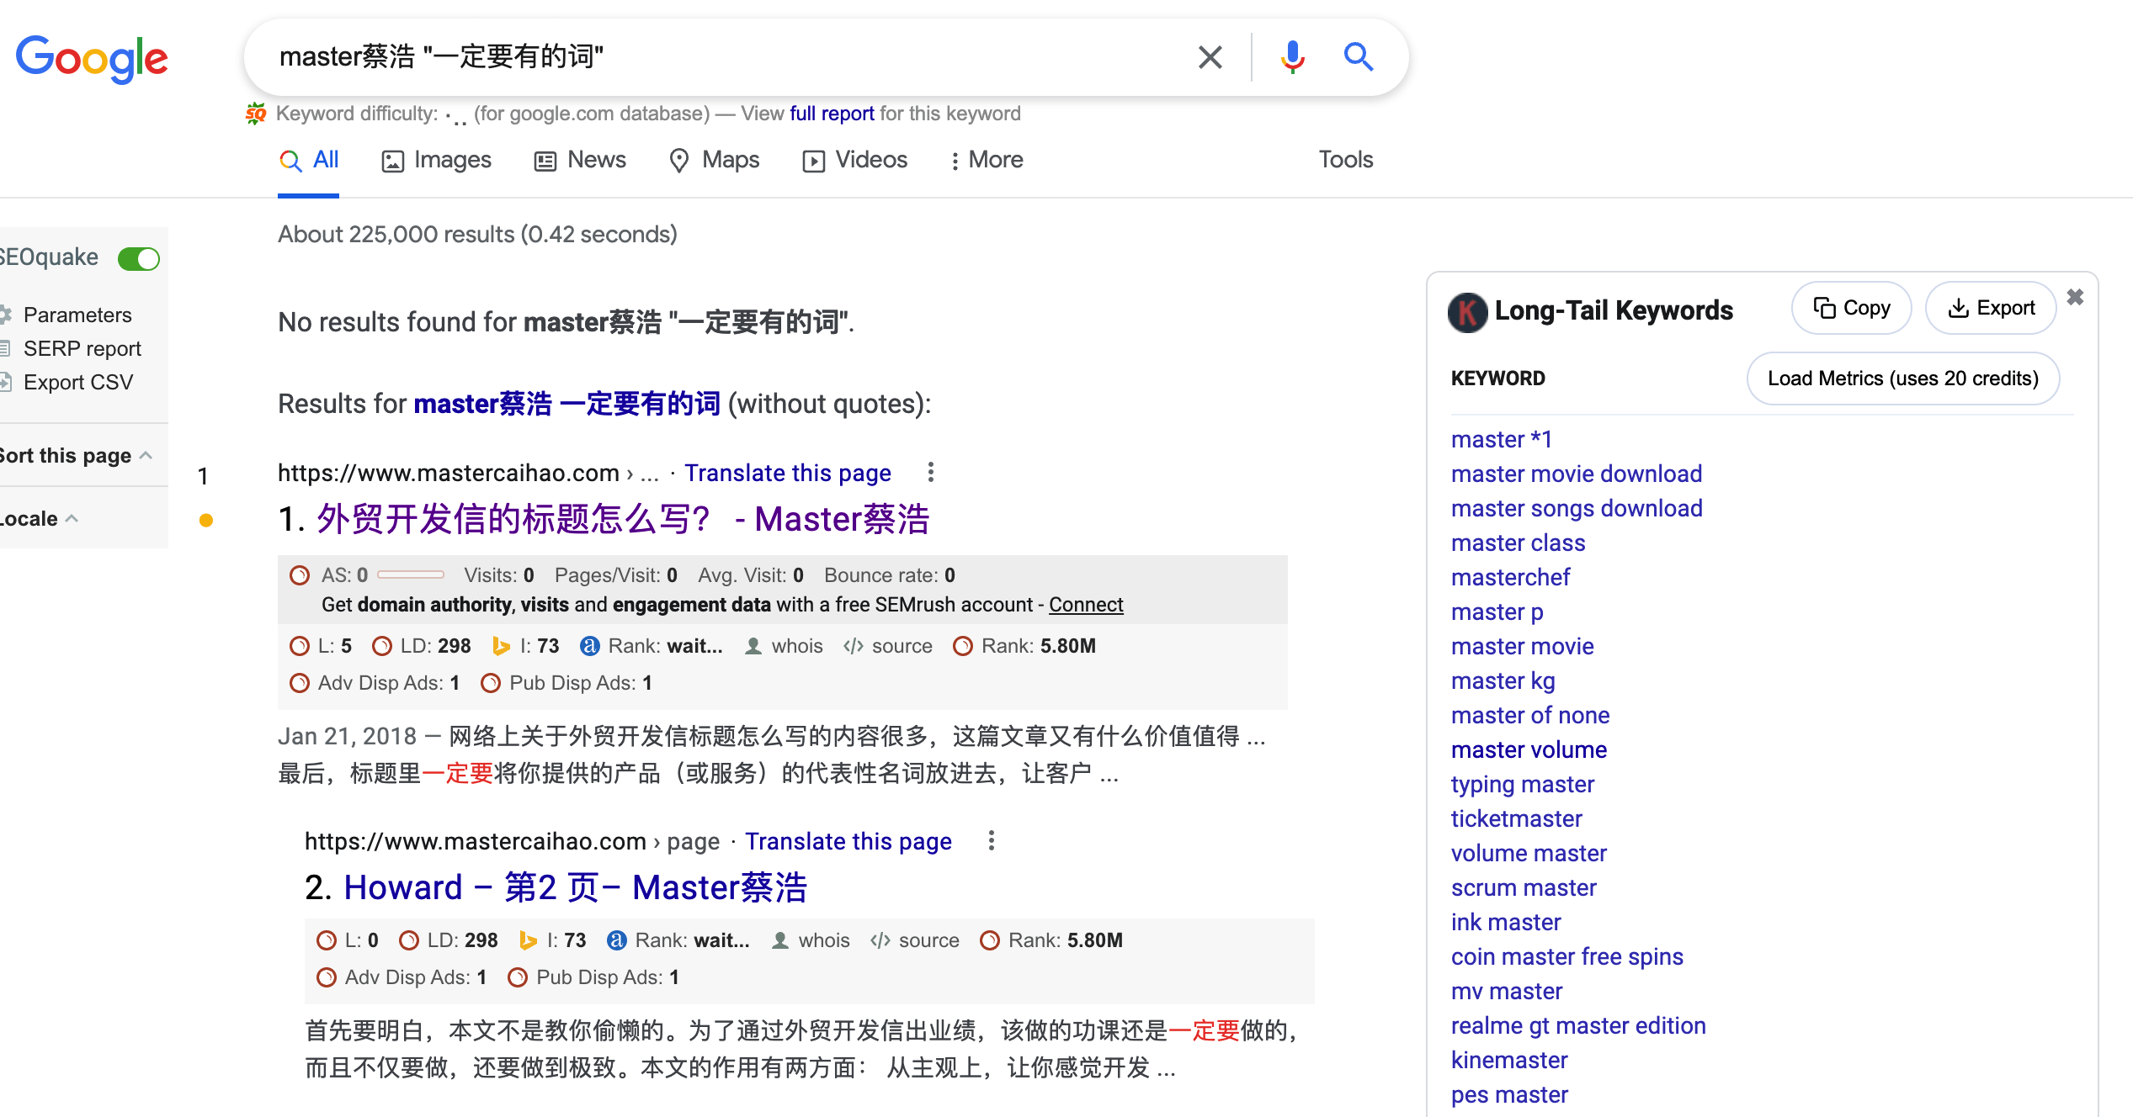Image resolution: width=2133 pixels, height=1117 pixels.
Task: Toggle the SEOquake switch off
Action: (139, 258)
